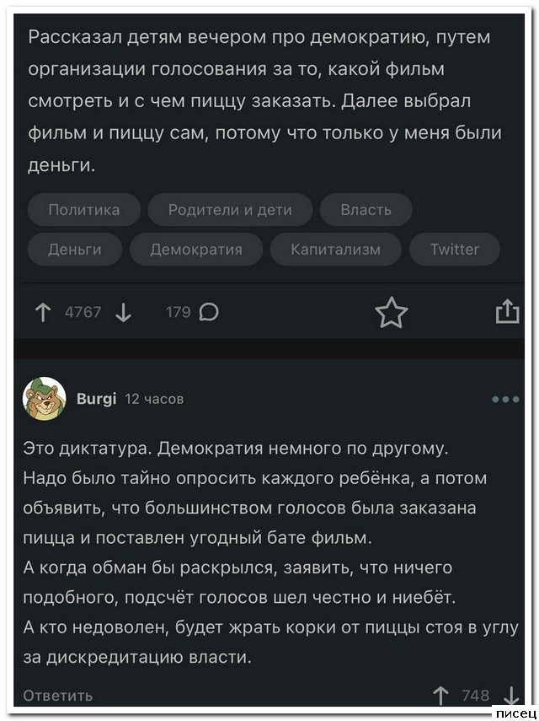This screenshot has width=539, height=721.
Task: Choose the Демократия tag
Action: (196, 249)
